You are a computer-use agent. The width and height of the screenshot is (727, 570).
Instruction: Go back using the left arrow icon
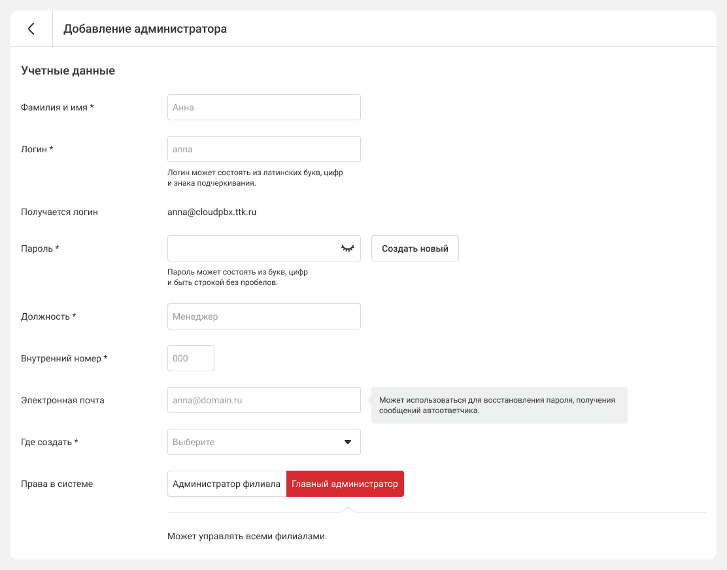tap(31, 29)
